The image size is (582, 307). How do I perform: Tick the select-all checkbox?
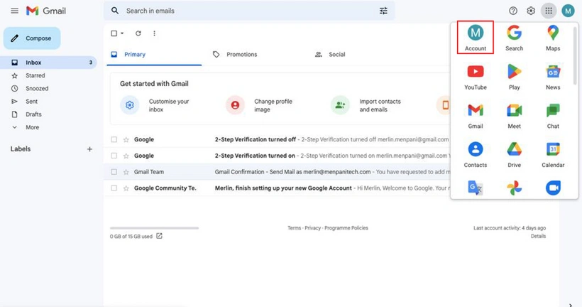pyautogui.click(x=114, y=33)
